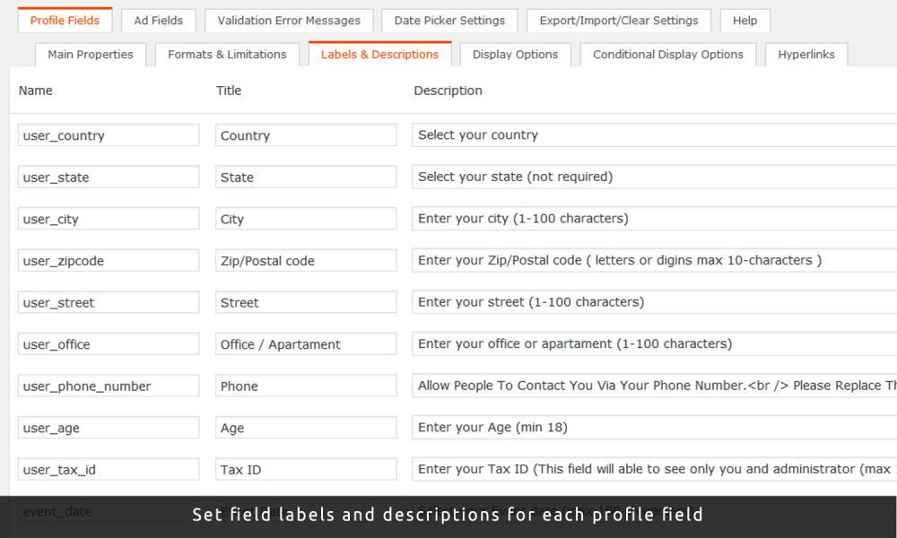Select the Profile Fields tab
897x538 pixels.
pyautogui.click(x=65, y=20)
